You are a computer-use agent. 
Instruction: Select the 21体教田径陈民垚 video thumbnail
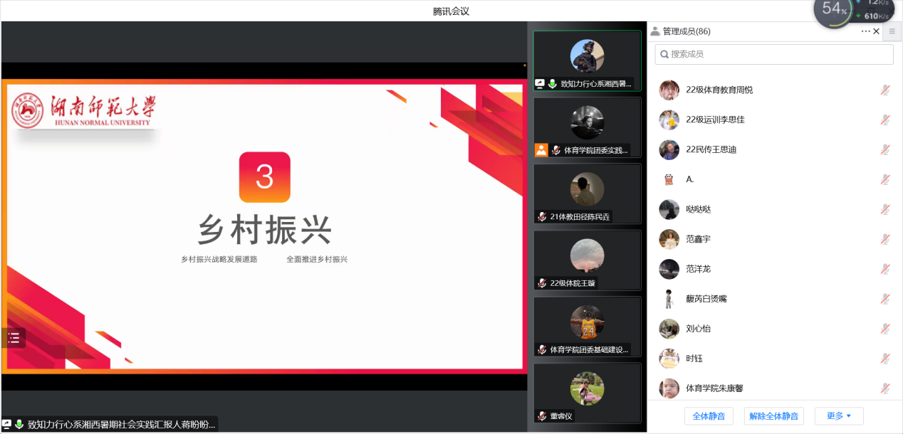coord(587,194)
